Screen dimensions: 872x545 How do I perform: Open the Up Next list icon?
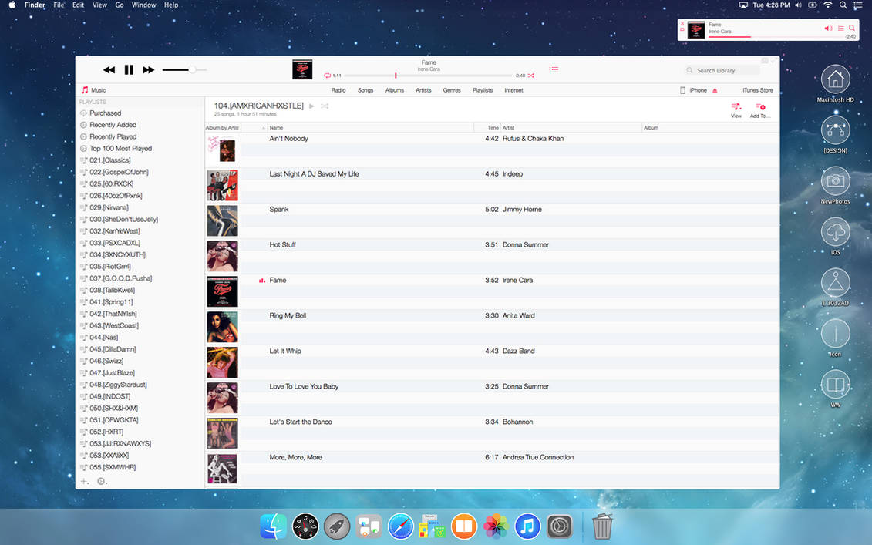tap(554, 70)
